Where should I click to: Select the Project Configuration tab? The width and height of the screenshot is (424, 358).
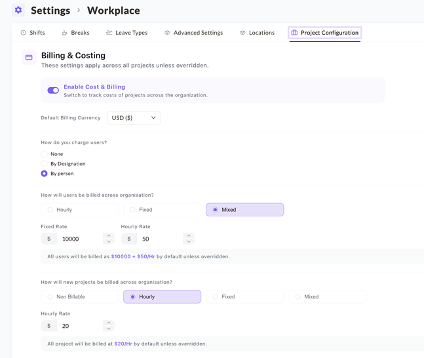[325, 33]
